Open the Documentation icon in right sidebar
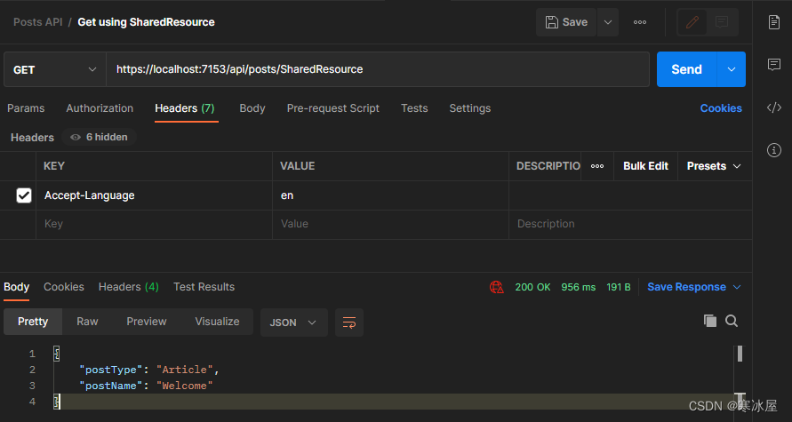This screenshot has height=422, width=792. coord(774,22)
